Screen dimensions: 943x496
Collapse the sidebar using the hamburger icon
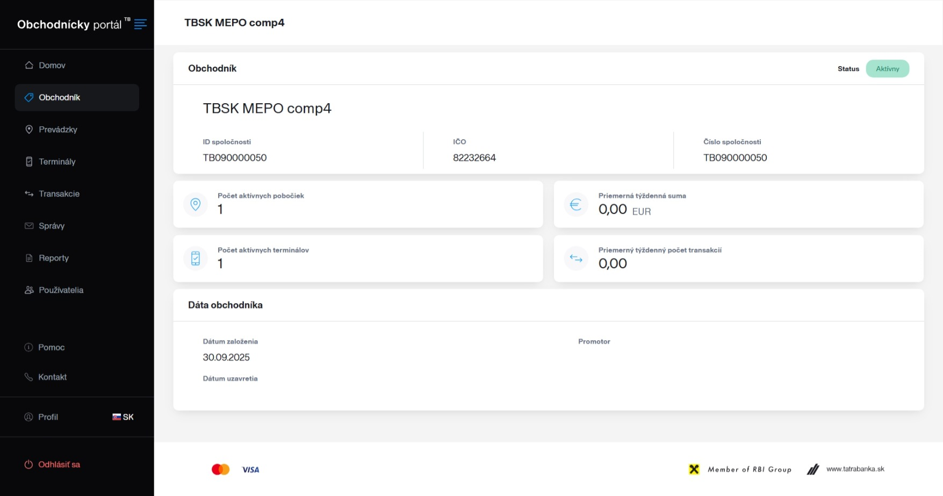click(x=140, y=24)
